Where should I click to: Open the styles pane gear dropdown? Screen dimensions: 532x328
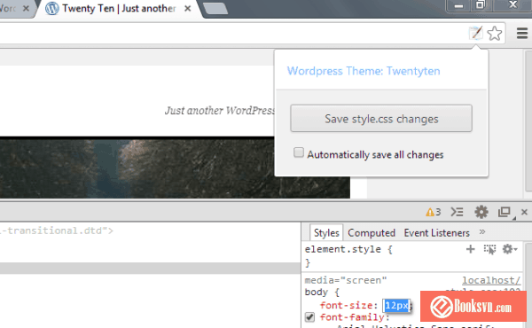[510, 249]
